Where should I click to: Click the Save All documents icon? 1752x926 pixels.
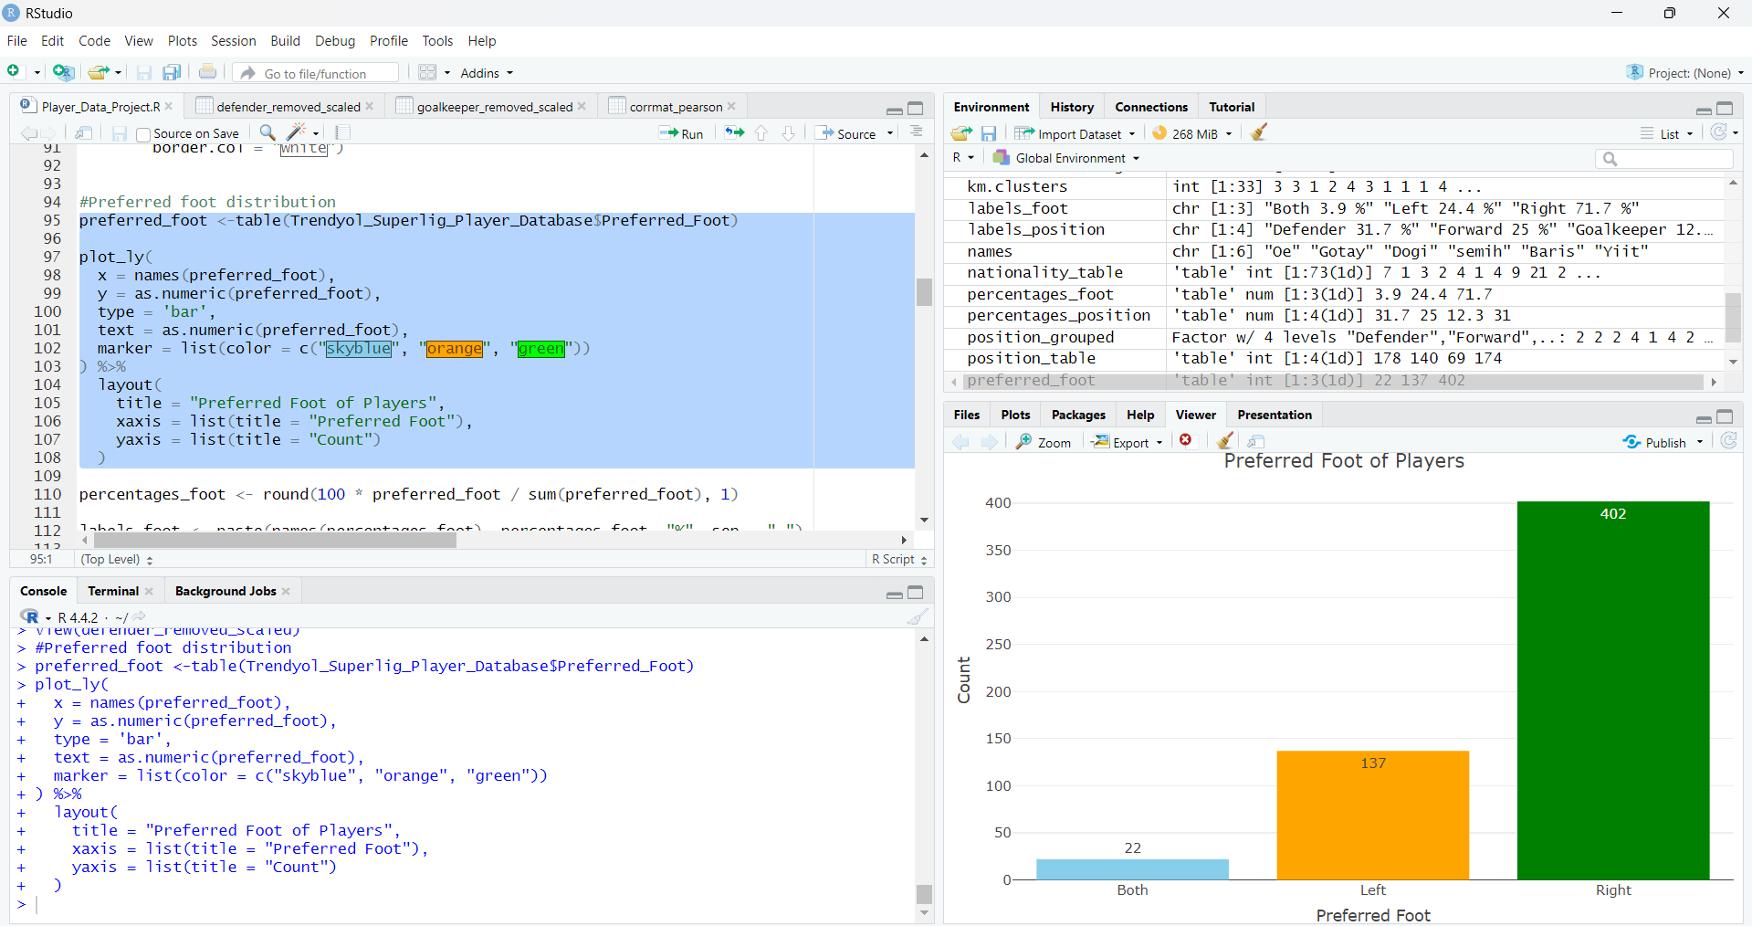click(x=172, y=72)
